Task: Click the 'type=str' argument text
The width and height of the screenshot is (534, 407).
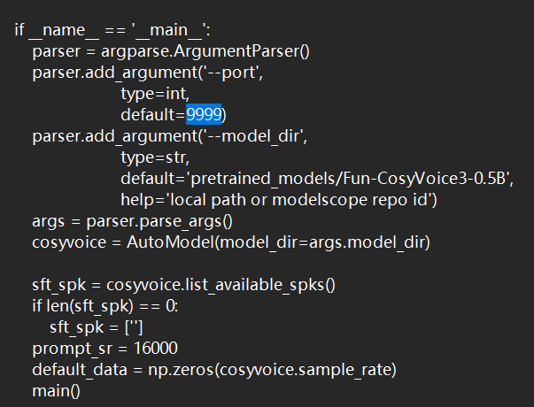Action: pyautogui.click(x=155, y=157)
